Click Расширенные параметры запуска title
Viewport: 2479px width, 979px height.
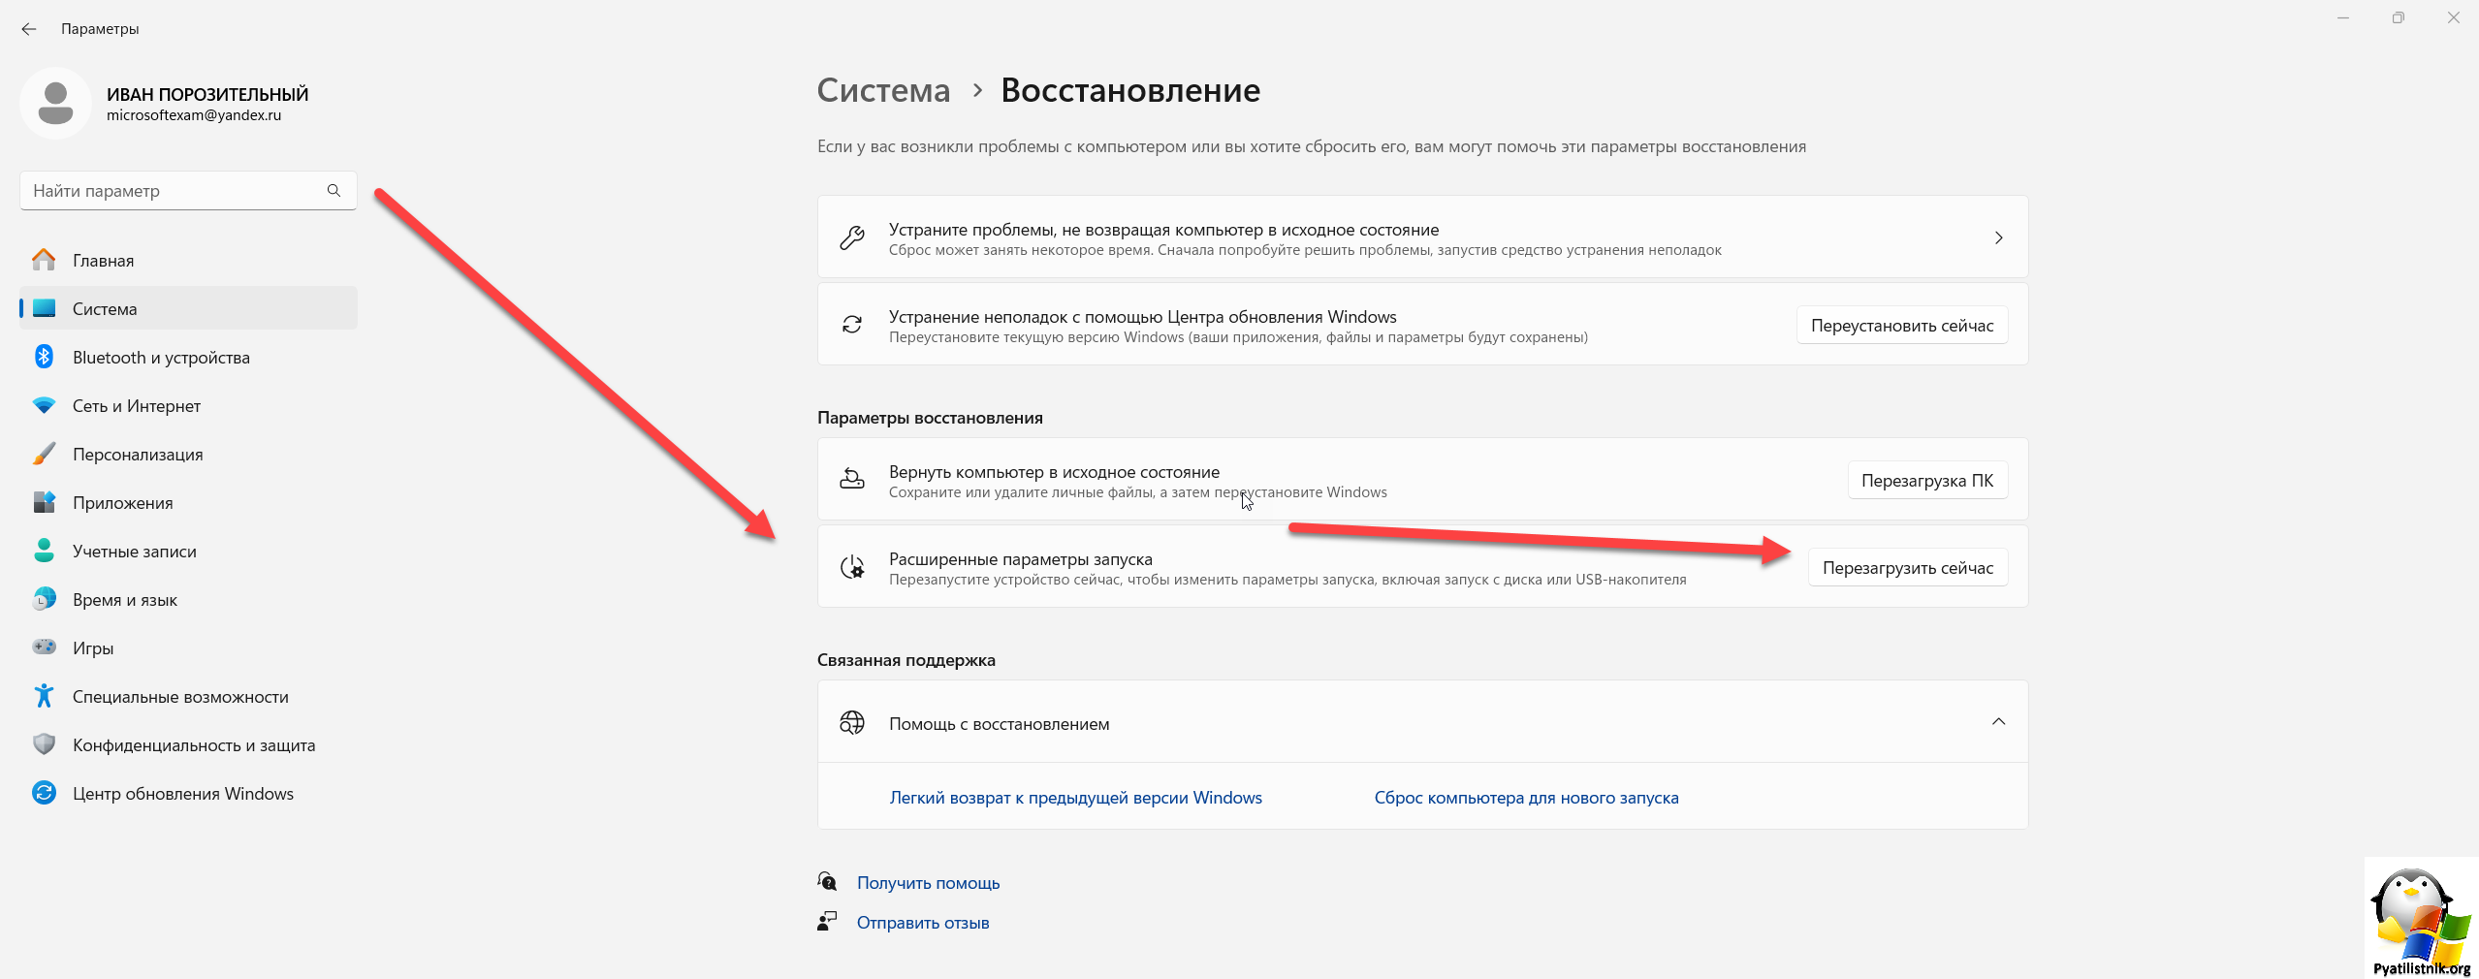pos(1020,558)
